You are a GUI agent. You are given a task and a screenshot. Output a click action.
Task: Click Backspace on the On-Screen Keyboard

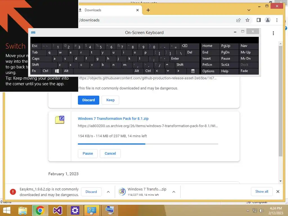click(190, 46)
